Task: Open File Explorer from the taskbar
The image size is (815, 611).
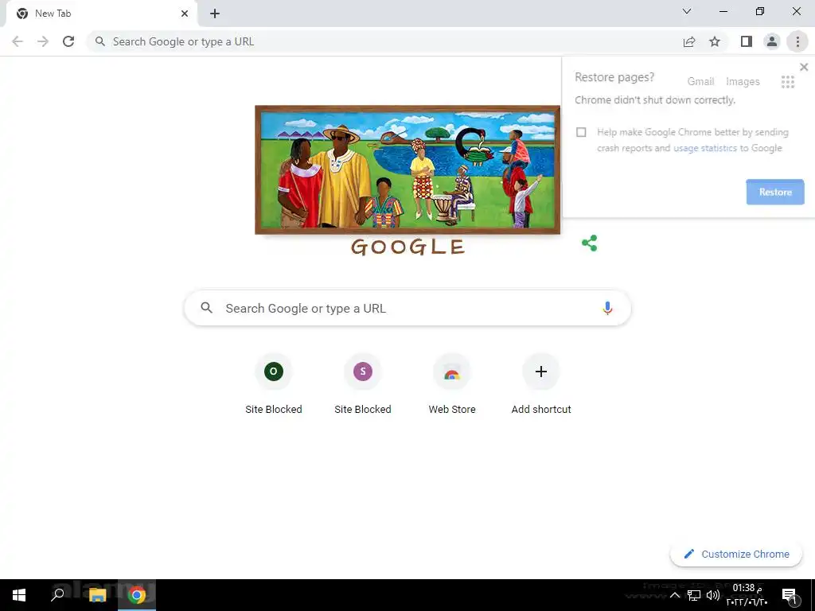Action: tap(97, 595)
